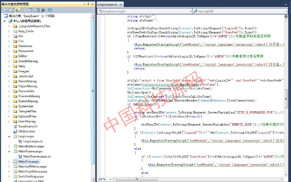Select the bin folder icon
Image resolution: width=291 pixels, height=182 pixels.
[15, 36]
